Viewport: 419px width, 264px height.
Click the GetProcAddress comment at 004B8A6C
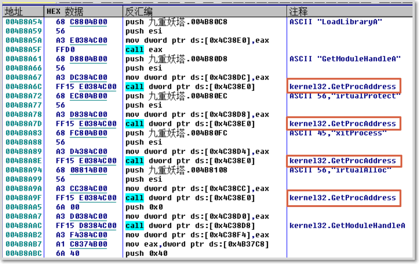(x=343, y=87)
